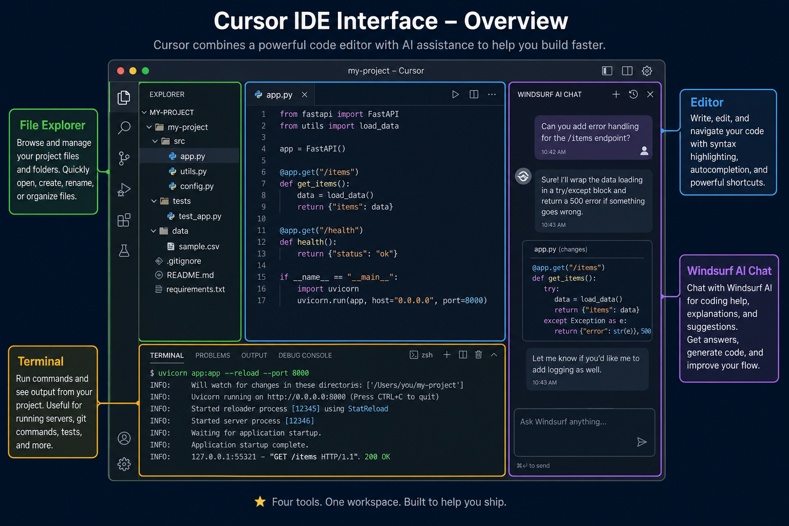
Task: Click the window title my-project – Cursor
Action: [386, 71]
